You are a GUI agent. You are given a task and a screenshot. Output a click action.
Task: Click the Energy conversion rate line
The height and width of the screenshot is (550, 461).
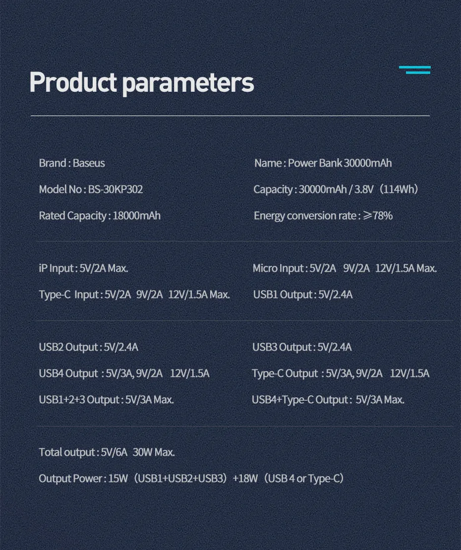pos(323,216)
